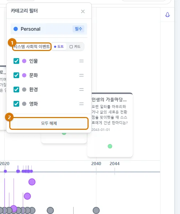
Task: Click the 문화 category label
Action: click(x=33, y=75)
